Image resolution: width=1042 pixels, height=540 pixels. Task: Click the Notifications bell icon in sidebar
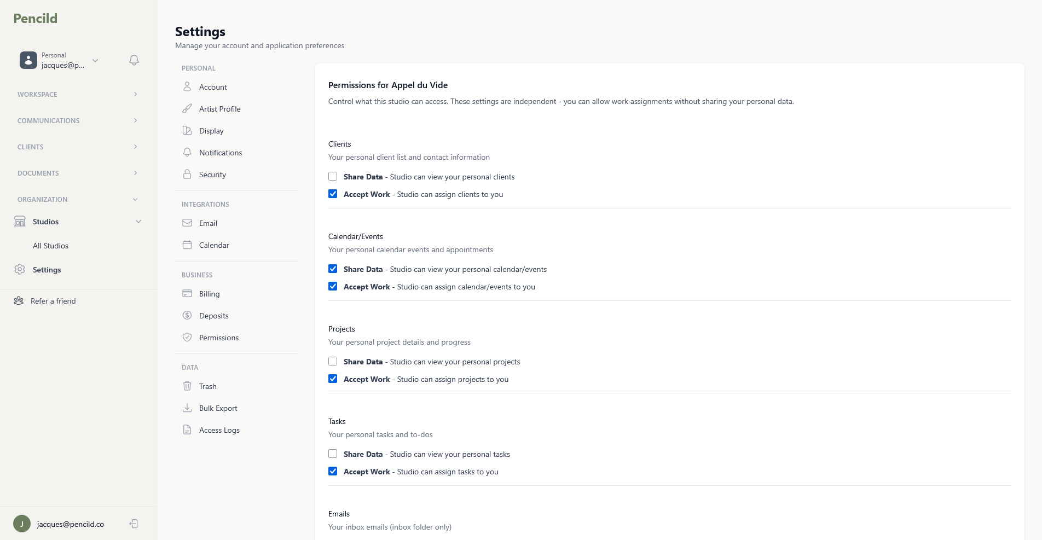tap(187, 152)
